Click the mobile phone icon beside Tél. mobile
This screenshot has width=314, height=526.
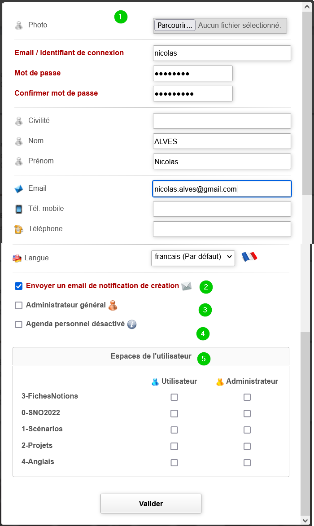[19, 209]
